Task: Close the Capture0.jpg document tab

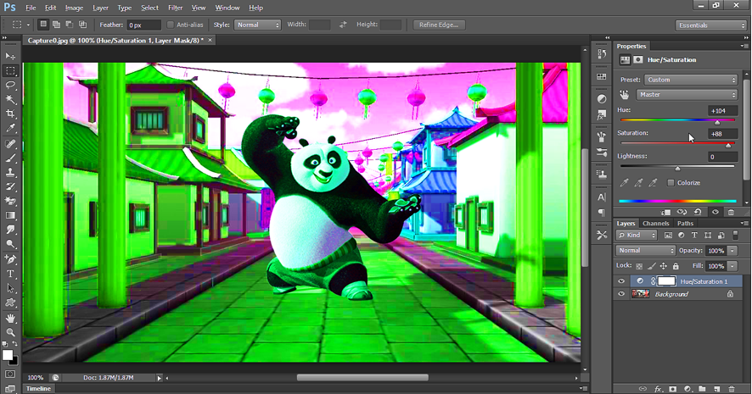Action: pos(210,40)
